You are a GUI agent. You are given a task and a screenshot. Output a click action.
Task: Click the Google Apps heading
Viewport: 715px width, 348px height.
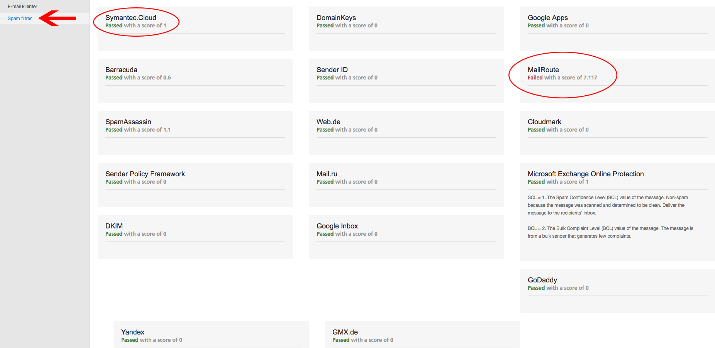548,18
